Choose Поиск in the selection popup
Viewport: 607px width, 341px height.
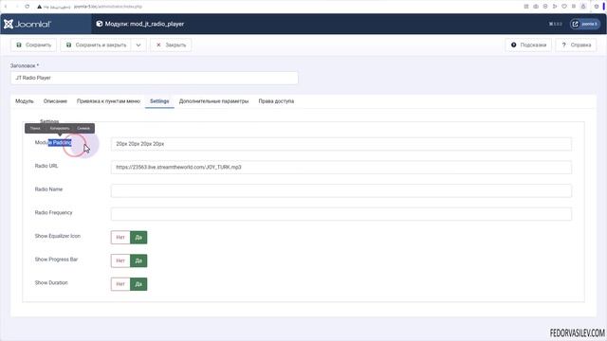pos(35,128)
